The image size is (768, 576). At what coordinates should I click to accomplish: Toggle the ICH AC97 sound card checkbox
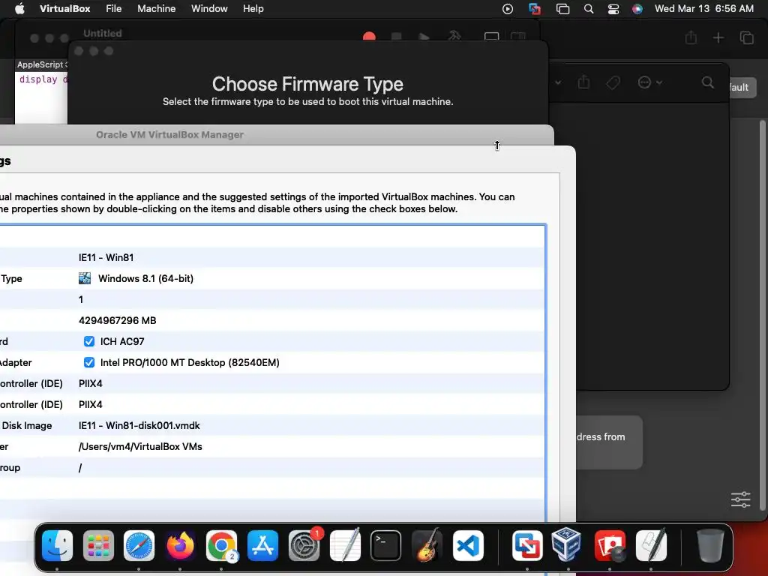pos(88,341)
